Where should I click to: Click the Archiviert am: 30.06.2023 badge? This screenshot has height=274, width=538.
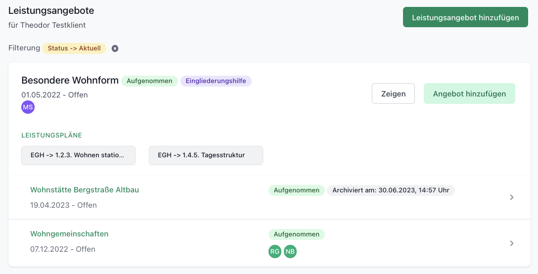pos(391,190)
